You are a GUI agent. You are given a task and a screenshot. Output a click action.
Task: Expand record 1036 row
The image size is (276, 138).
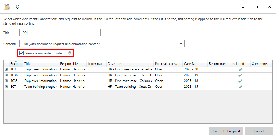click(x=6, y=75)
